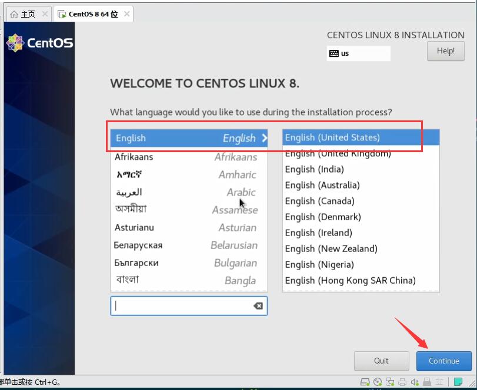Switch to the CentOS 8 64 位 tab
Viewport: 477px width, 390px height.
pyautogui.click(x=94, y=14)
